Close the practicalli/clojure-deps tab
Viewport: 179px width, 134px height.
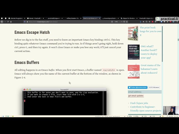pyautogui.click(x=62, y=18)
